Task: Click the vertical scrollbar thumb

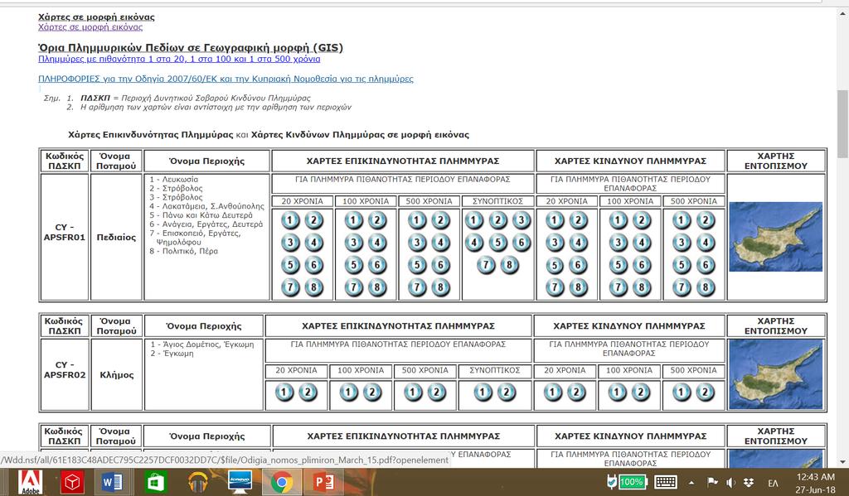Action: coord(842,123)
